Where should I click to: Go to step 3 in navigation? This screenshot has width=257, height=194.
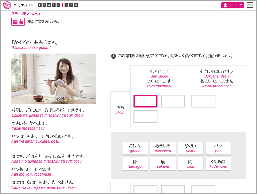point(49,5)
